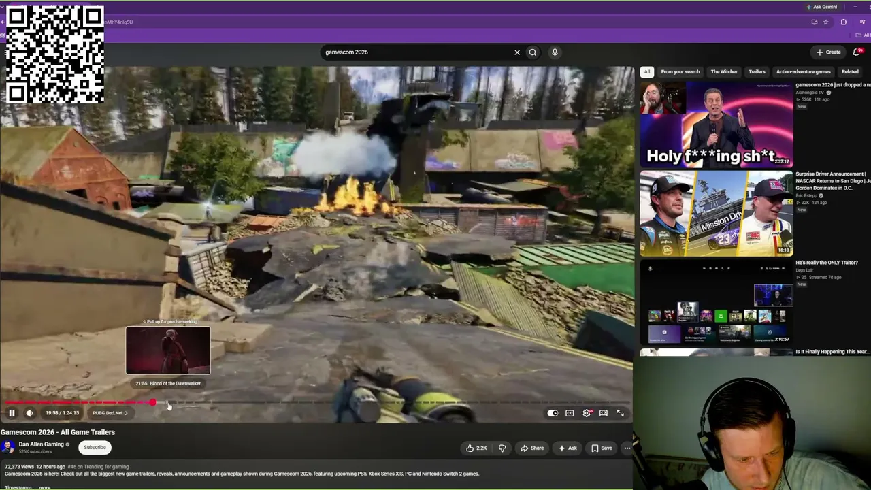Share the video

click(x=532, y=448)
